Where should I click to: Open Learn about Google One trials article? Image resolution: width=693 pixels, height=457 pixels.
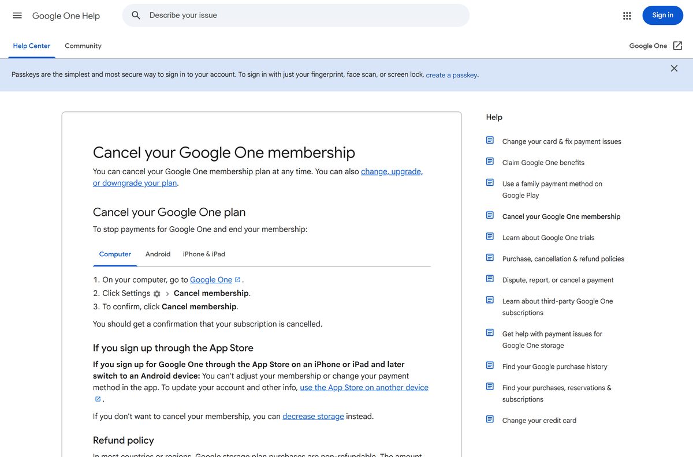tap(548, 238)
